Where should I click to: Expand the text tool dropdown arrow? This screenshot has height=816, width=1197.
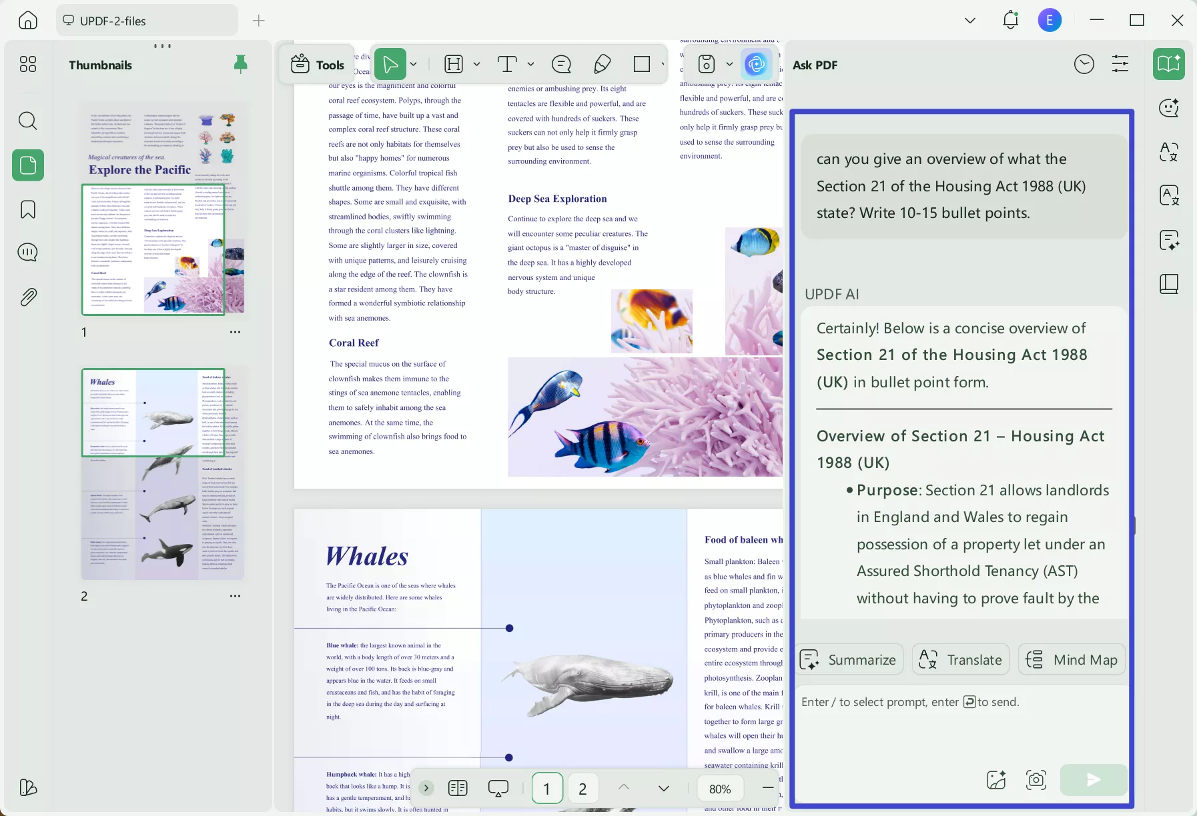pyautogui.click(x=530, y=64)
